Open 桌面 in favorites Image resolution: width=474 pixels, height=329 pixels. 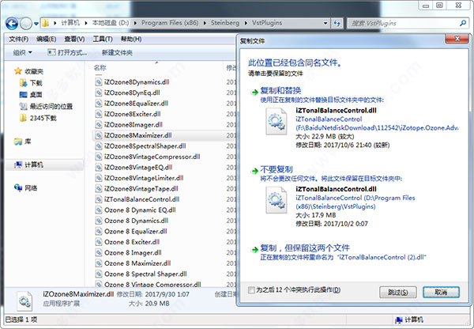pos(31,95)
